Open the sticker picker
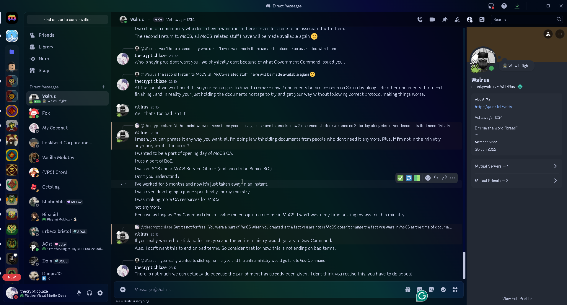 click(x=431, y=290)
